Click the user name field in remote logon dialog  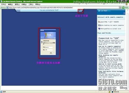pyautogui.click(x=49, y=47)
